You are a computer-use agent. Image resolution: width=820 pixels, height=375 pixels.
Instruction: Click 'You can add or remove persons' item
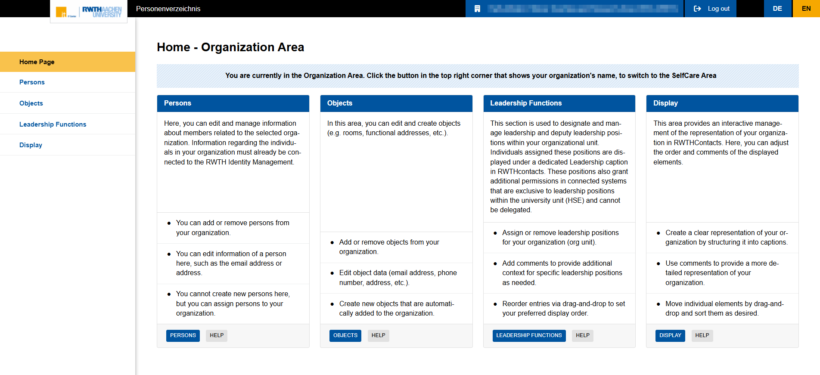tap(233, 228)
